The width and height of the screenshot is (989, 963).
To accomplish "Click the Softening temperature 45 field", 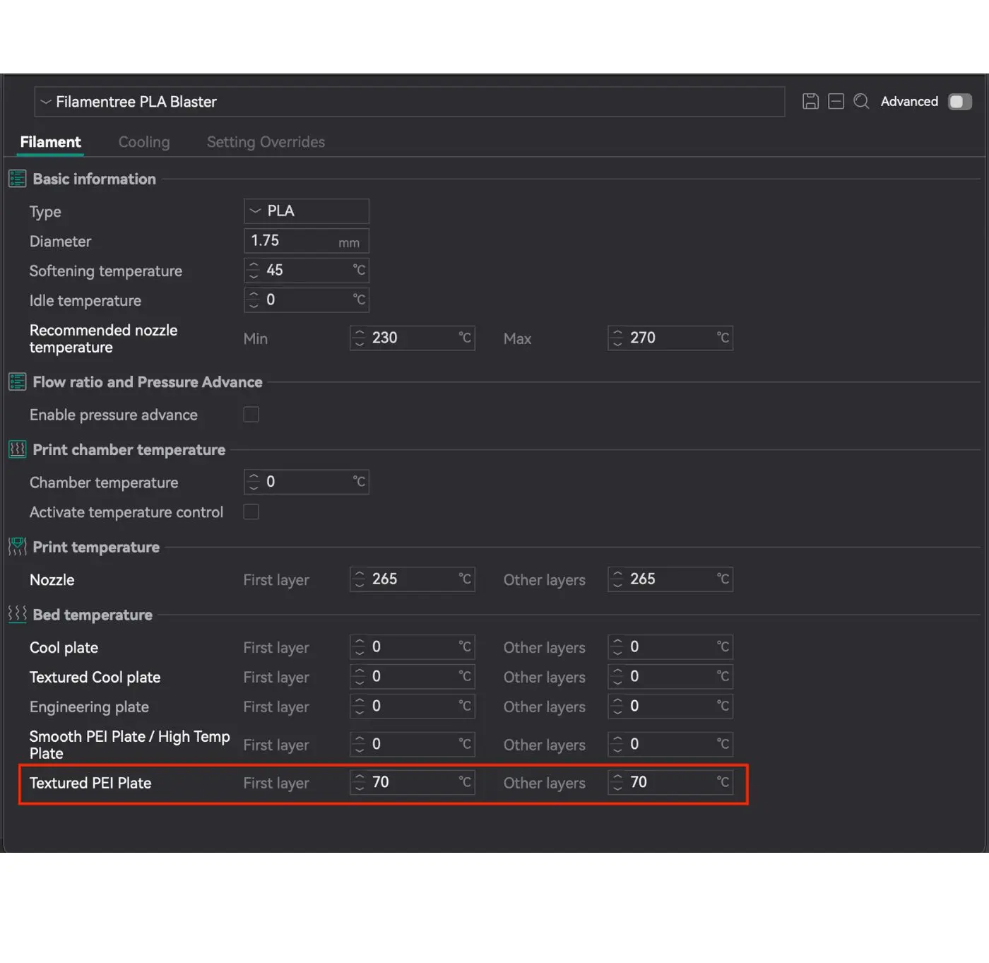I will click(307, 271).
